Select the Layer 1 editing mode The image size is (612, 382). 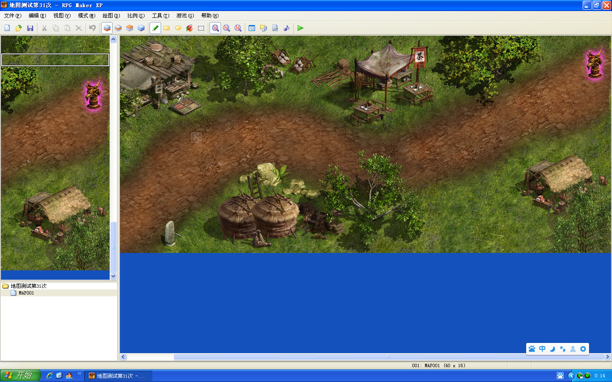click(x=107, y=28)
